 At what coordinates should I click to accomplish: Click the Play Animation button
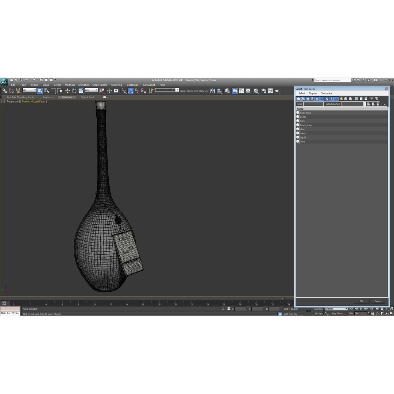361,309
